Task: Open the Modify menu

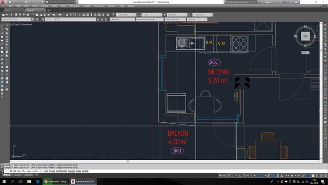Action: click(x=87, y=6)
